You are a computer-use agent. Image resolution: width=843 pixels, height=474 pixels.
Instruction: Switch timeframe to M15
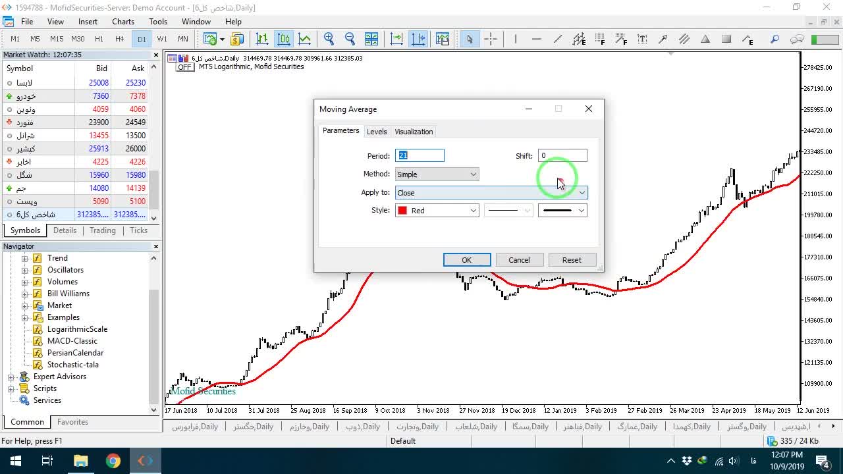click(x=57, y=39)
